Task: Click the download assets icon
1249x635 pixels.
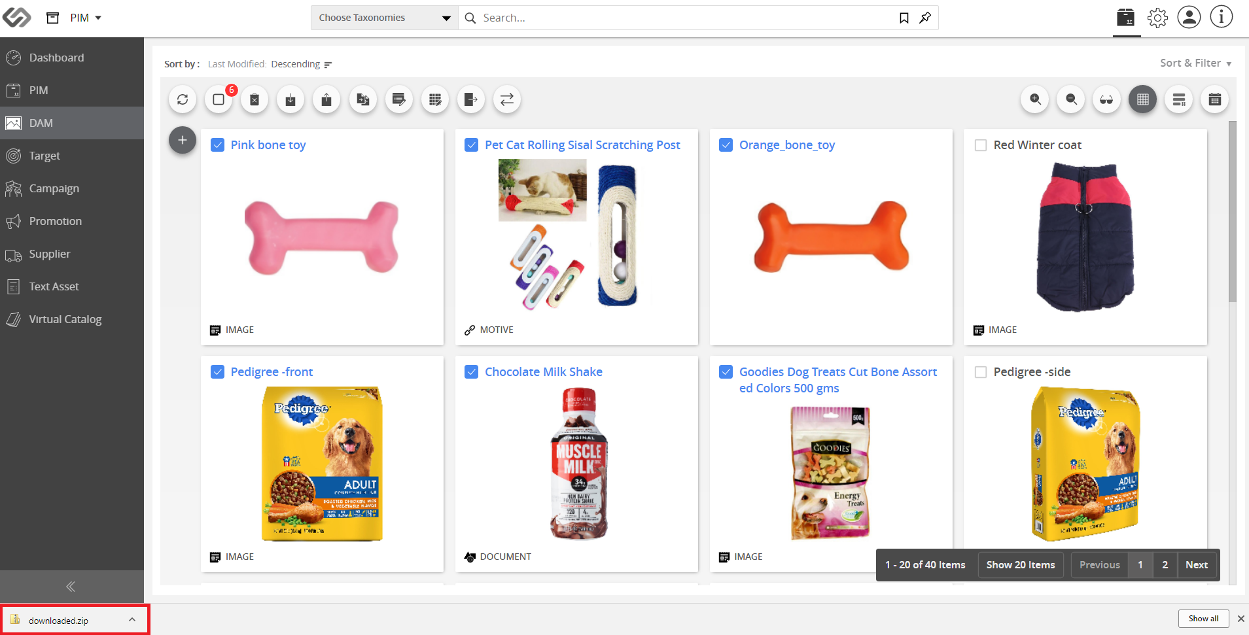Action: click(290, 99)
